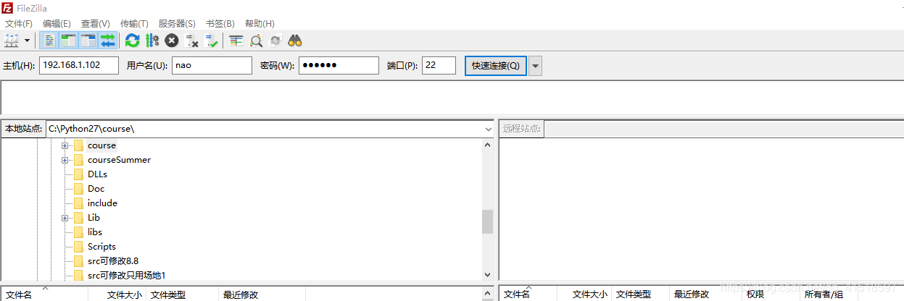Sort local files by 文件名 column

click(44, 294)
